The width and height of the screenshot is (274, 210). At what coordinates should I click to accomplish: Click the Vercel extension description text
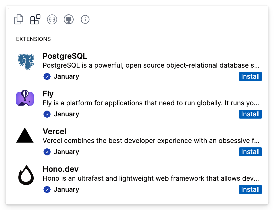pyautogui.click(x=151, y=141)
